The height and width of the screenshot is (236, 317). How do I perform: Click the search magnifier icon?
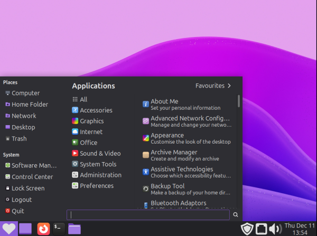[236, 214]
